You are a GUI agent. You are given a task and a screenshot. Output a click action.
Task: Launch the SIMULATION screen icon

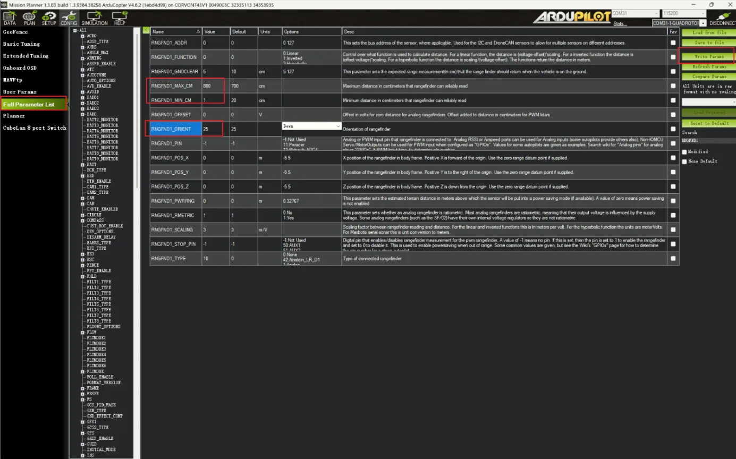coord(94,19)
